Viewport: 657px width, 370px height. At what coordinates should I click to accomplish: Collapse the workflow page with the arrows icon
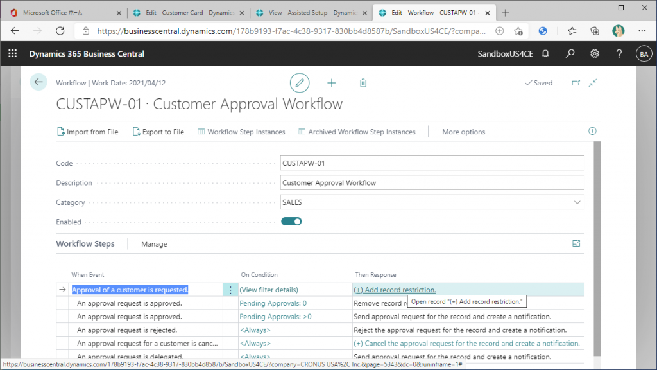(592, 83)
